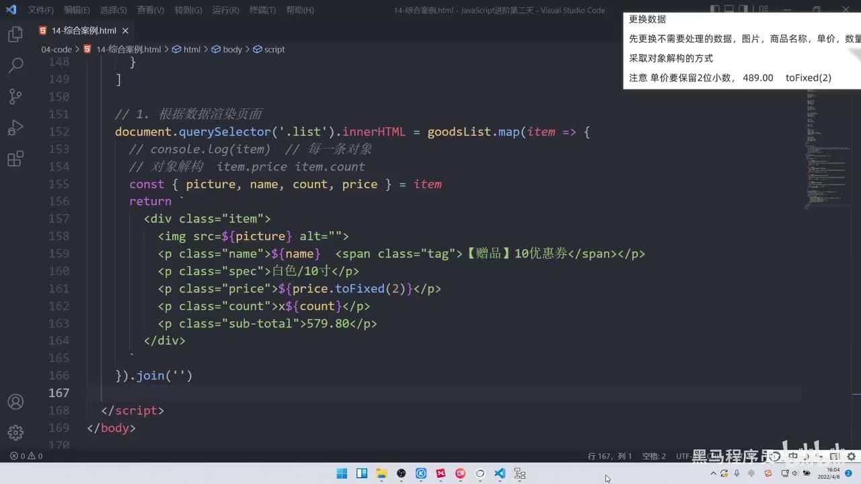861x484 pixels.
Task: Open the Accounts menu icon
Action: [15, 402]
